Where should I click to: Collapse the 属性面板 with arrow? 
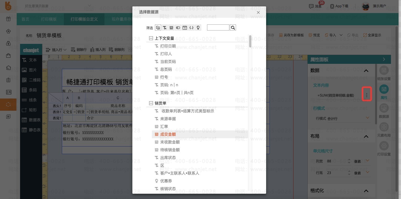pos(384,59)
